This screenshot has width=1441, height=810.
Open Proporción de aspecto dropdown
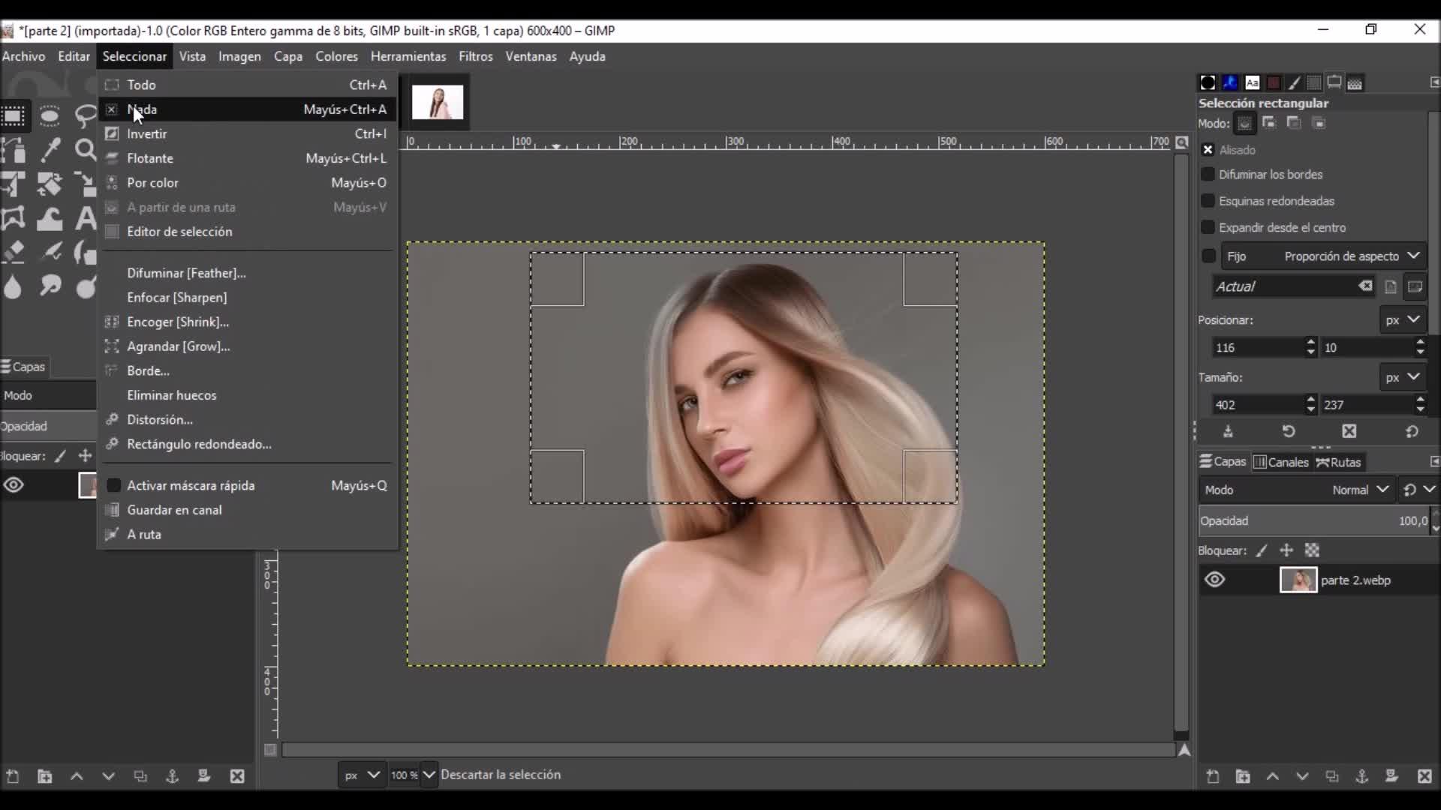[1350, 256]
